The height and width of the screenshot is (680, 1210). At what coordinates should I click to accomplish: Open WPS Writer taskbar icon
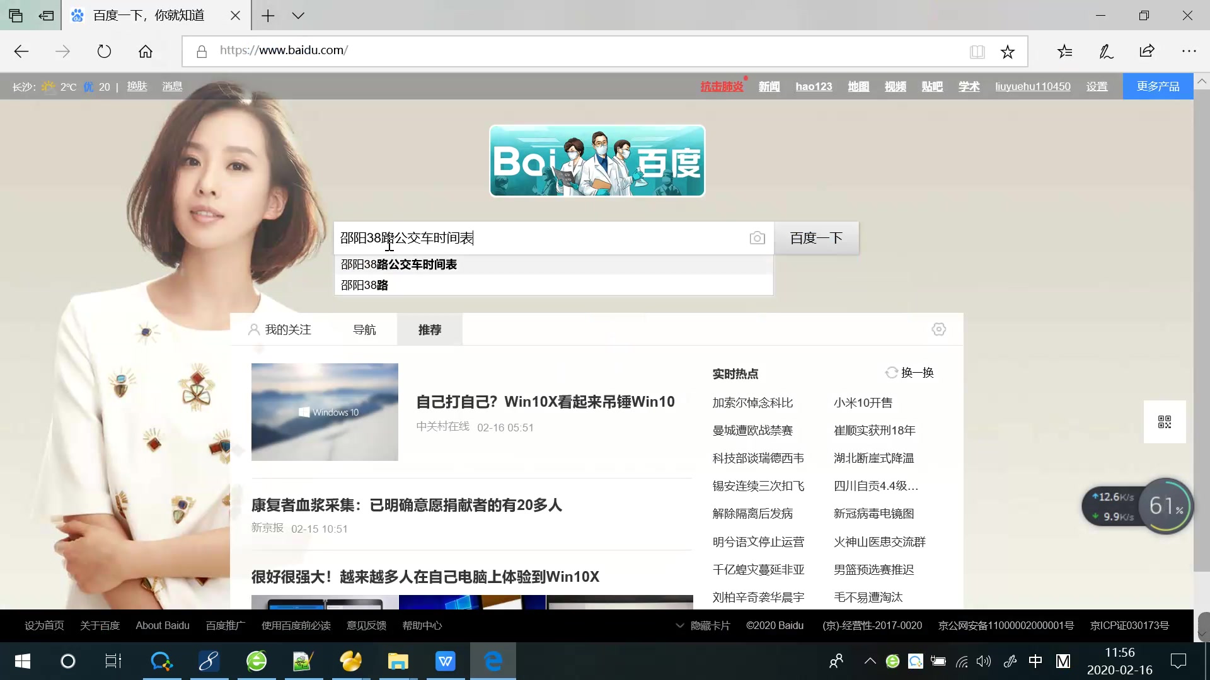click(x=445, y=661)
